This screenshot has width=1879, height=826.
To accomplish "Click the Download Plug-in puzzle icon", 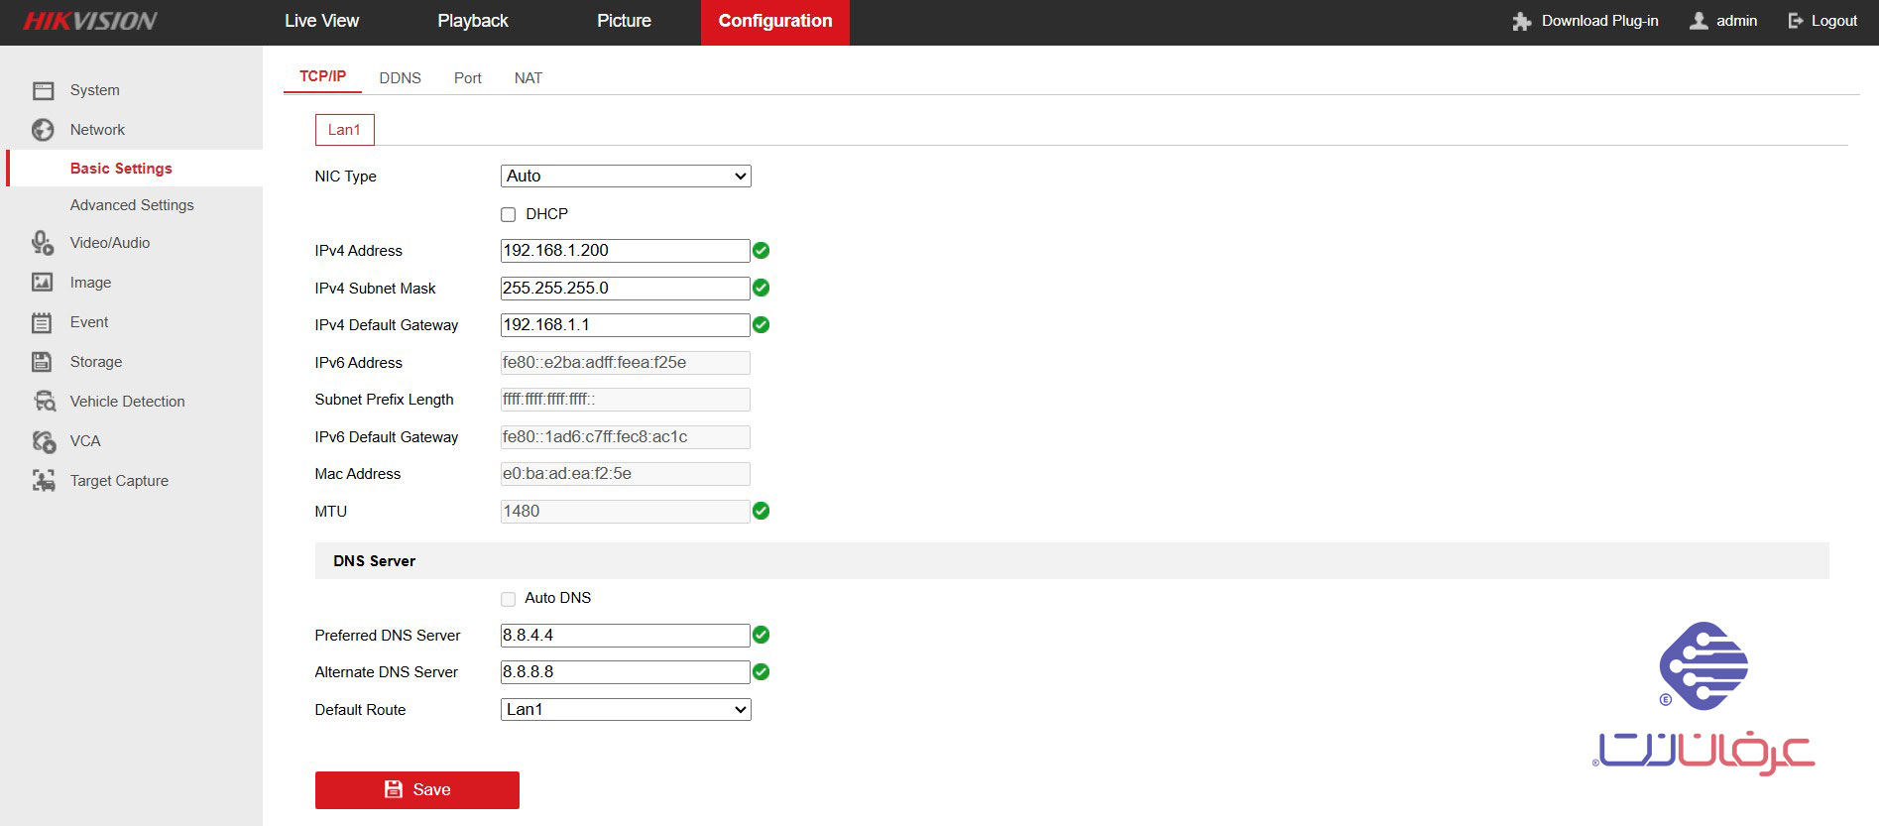I will coord(1522,21).
